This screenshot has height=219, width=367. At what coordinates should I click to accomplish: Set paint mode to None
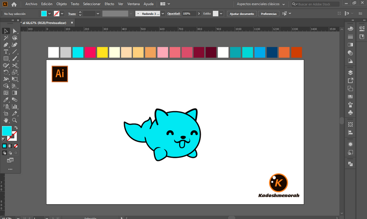coord(16,146)
